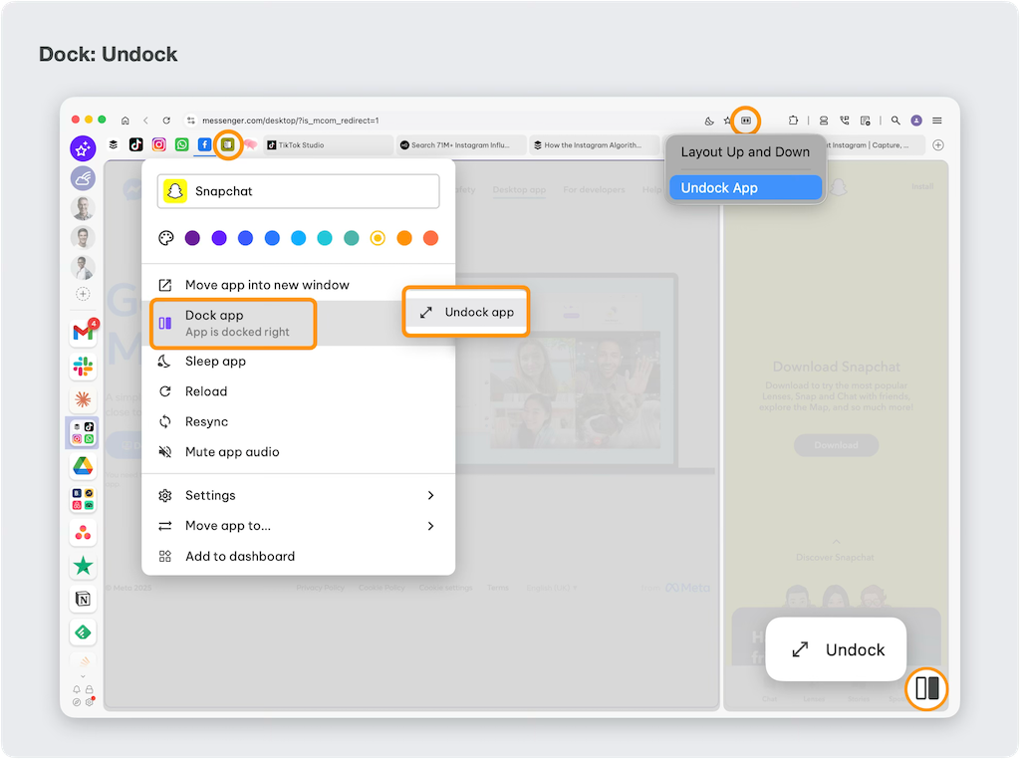Click the Snapchat app name field
This screenshot has height=759, width=1020.
(299, 191)
